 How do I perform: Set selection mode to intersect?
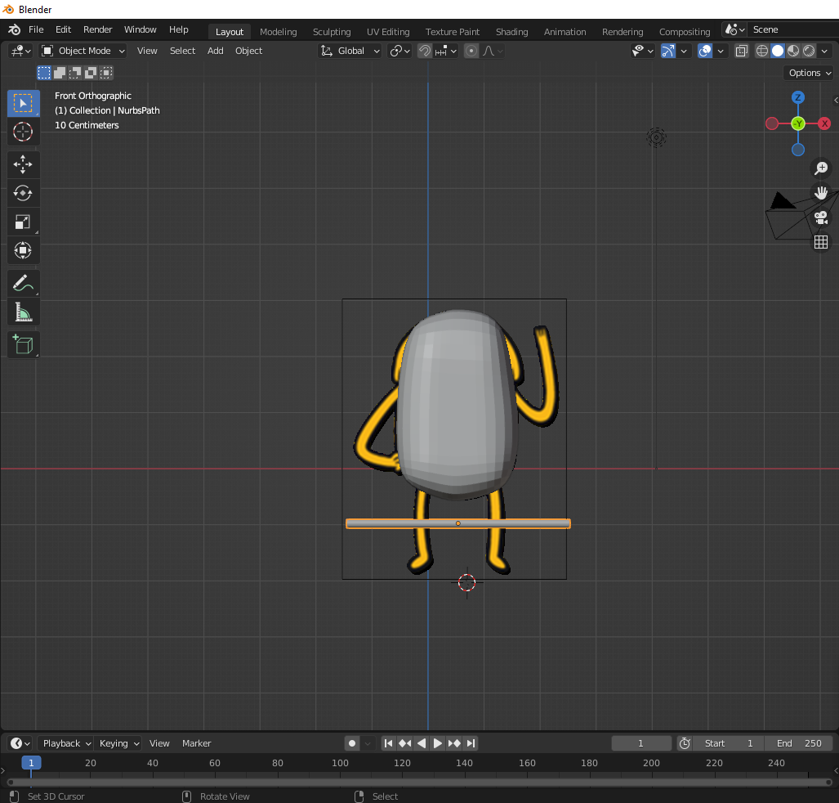[106, 72]
